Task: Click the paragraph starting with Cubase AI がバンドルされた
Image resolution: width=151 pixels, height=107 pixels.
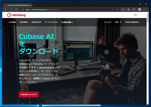Action: coord(39,71)
